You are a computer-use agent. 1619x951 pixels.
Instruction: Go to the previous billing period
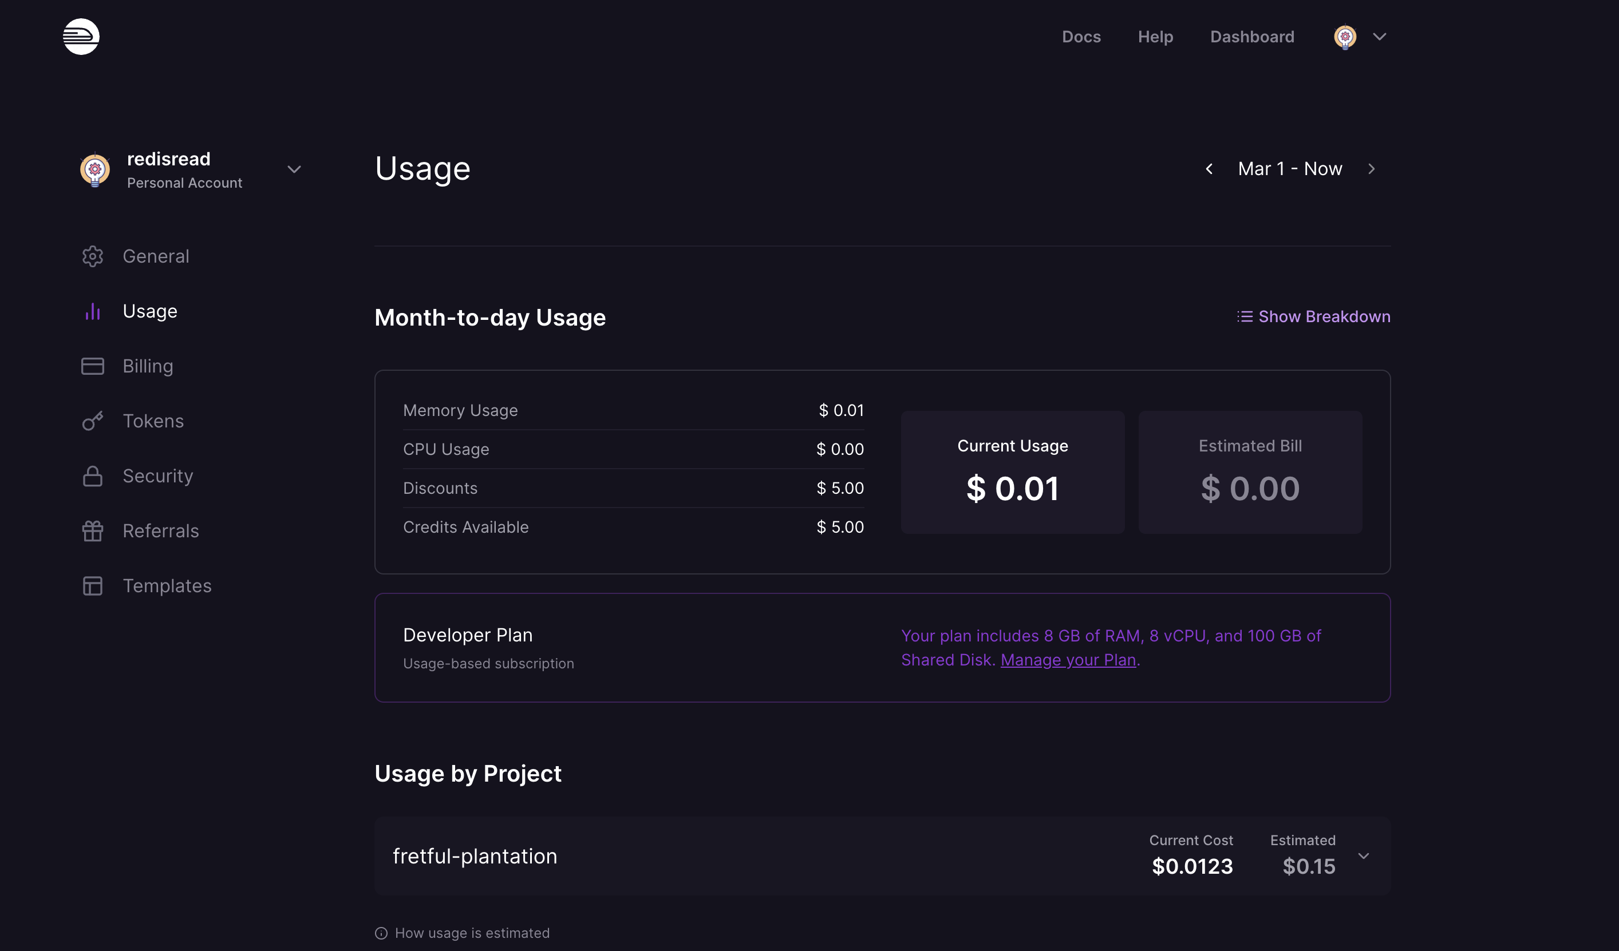(1209, 169)
